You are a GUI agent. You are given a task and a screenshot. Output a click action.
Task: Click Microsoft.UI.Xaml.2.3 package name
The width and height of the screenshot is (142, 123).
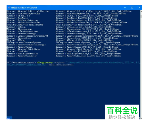pos(18,16)
